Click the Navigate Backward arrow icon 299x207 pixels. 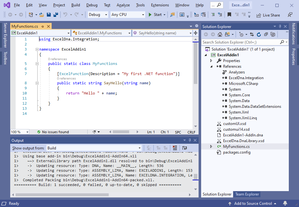click(10, 15)
